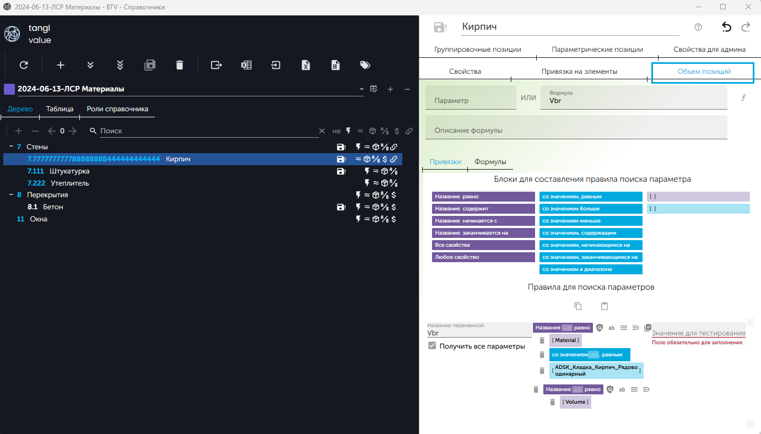Switch to the 'Таблица' tab
The image size is (761, 434).
click(x=60, y=109)
